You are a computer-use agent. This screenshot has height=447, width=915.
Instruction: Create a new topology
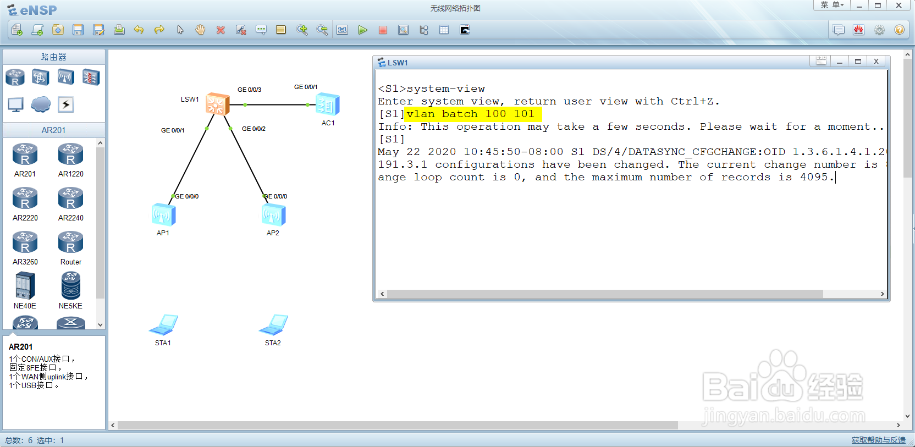tap(17, 30)
